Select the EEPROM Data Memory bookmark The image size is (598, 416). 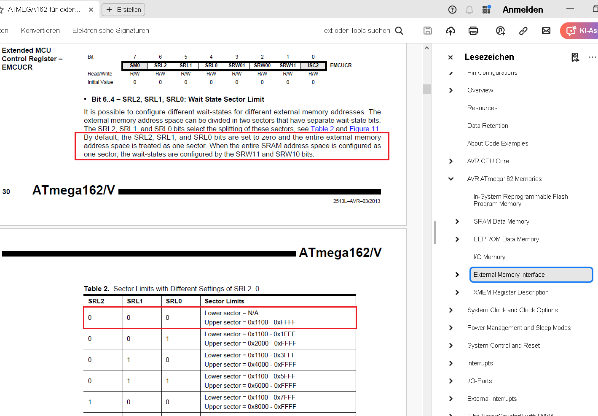[506, 239]
